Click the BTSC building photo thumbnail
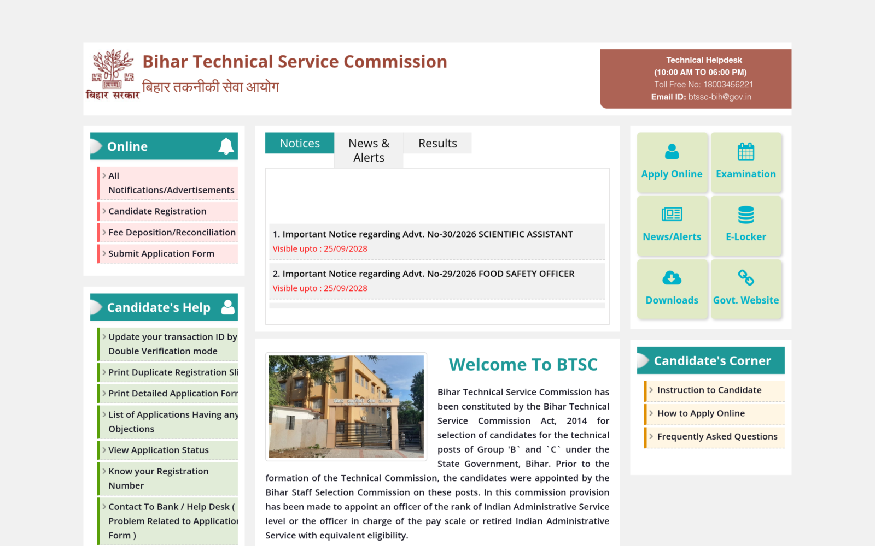The height and width of the screenshot is (546, 875). [x=346, y=407]
